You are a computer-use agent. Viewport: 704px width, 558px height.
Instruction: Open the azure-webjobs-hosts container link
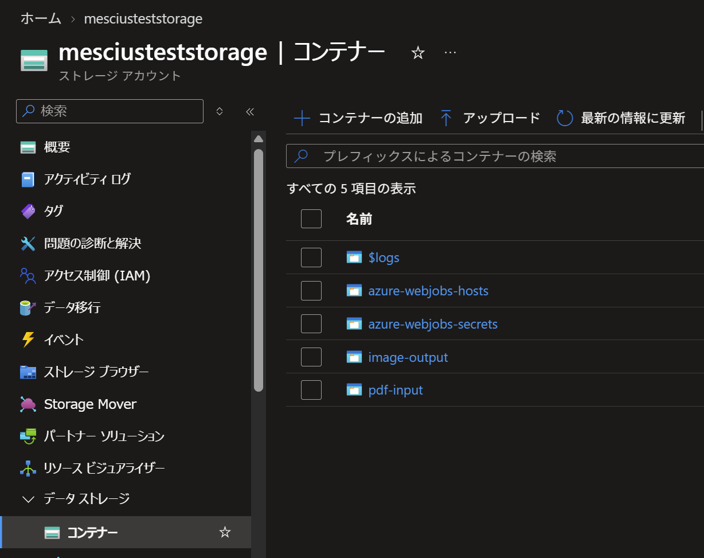point(428,291)
